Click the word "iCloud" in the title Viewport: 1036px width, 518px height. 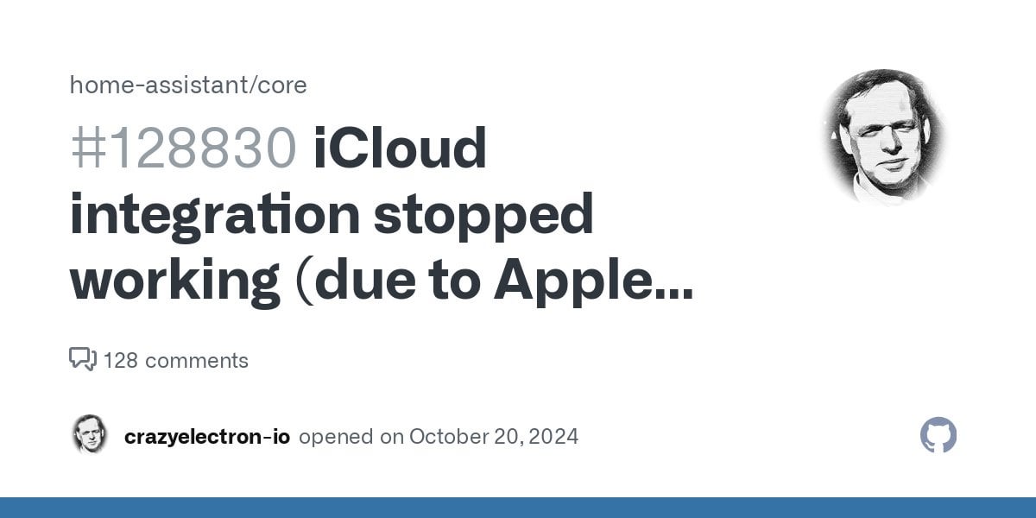point(401,148)
